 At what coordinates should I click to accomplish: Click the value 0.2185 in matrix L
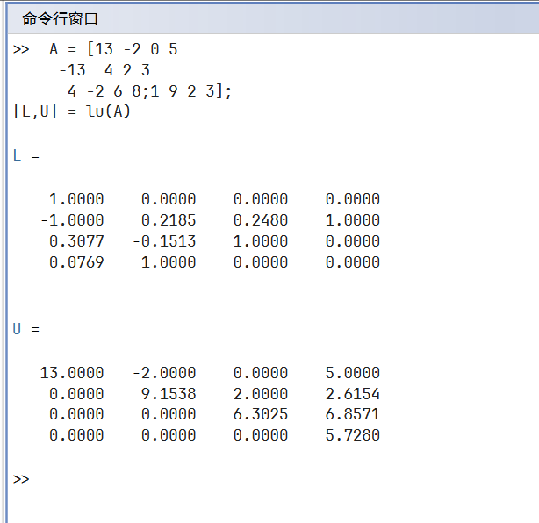coord(169,220)
